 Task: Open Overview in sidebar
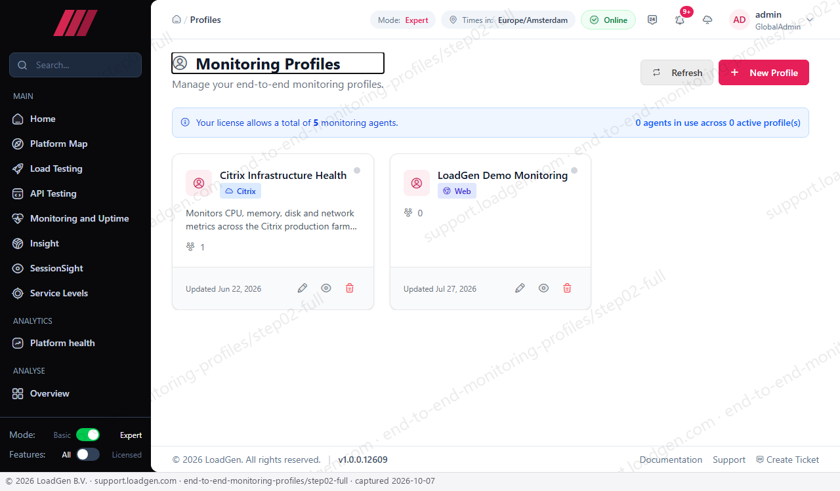pos(75,393)
